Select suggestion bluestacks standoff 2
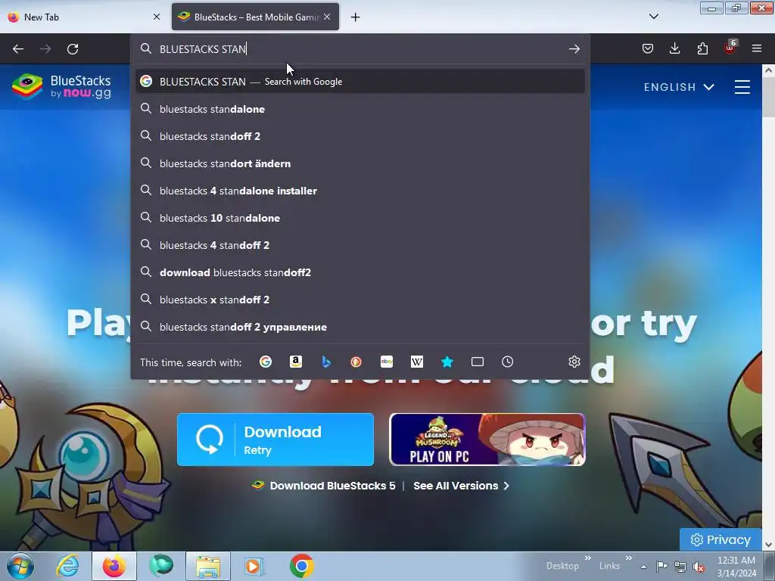This screenshot has width=775, height=581. 359,136
